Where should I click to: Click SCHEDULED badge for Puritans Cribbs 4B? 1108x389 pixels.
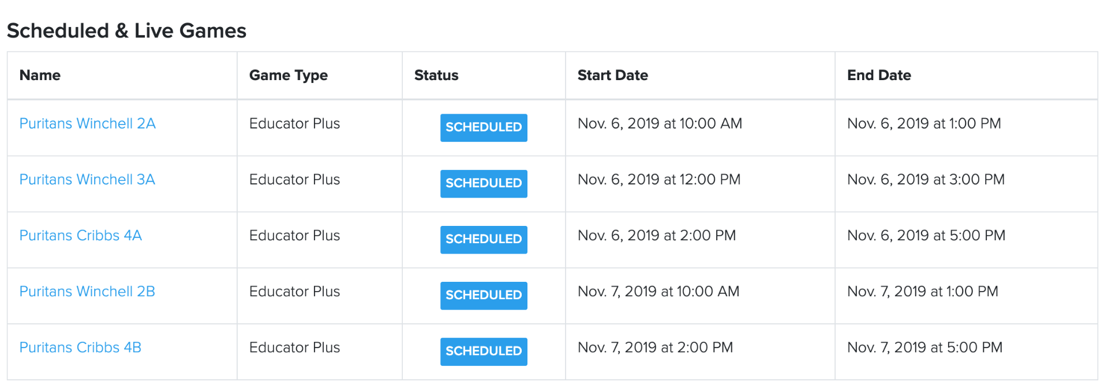pyautogui.click(x=484, y=351)
